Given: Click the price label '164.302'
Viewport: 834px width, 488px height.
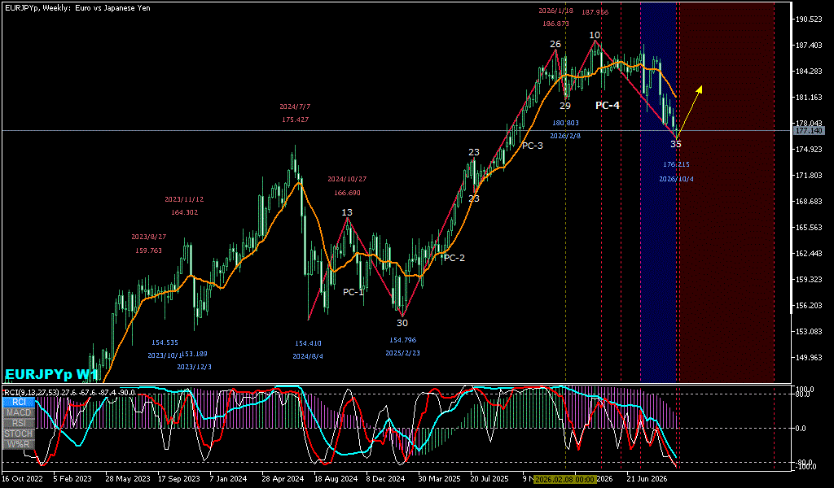Looking at the screenshot, I should coord(185,212).
